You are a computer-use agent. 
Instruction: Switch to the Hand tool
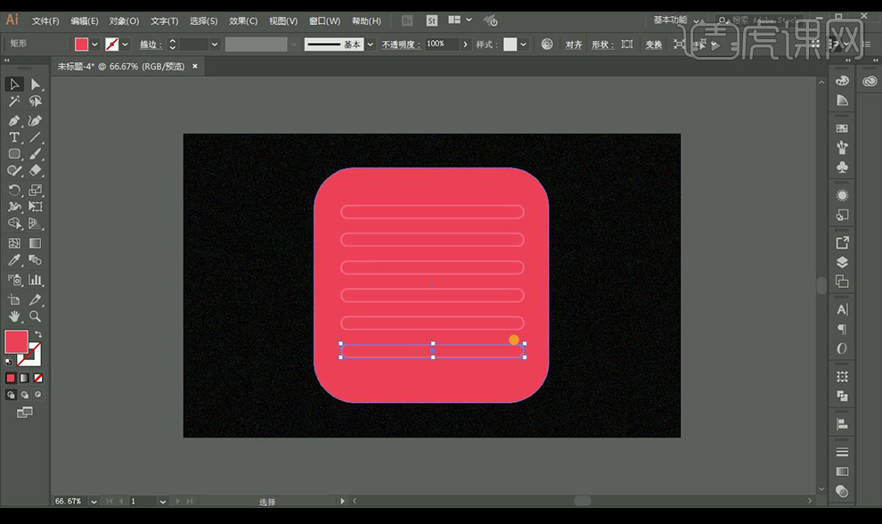14,316
